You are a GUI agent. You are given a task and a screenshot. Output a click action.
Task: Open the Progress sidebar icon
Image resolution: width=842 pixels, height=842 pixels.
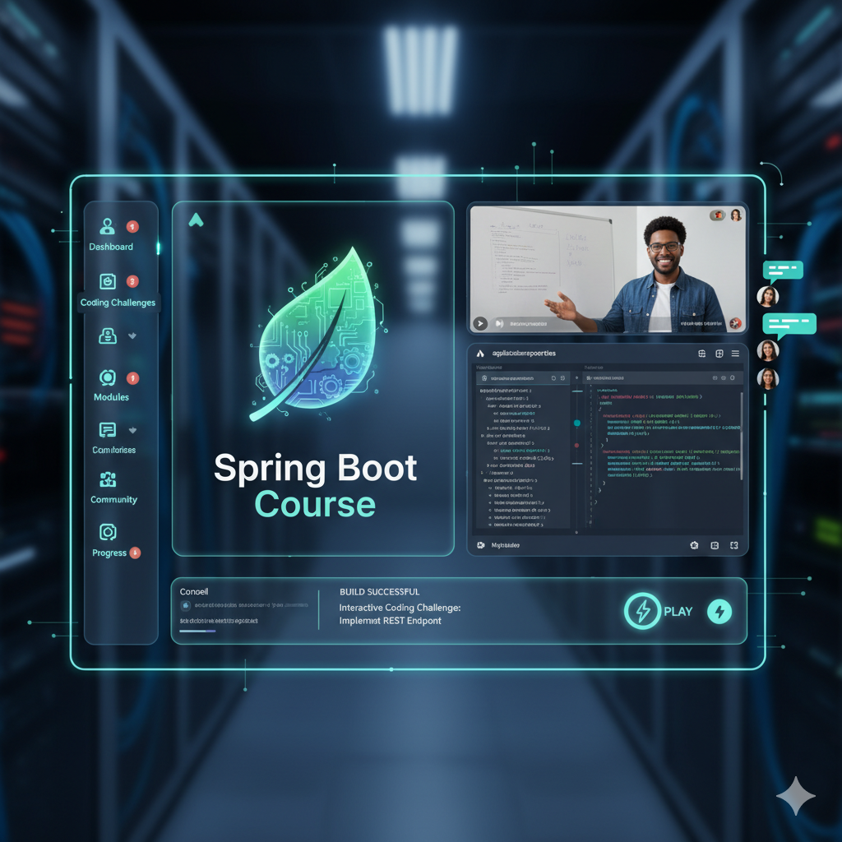pyautogui.click(x=108, y=532)
